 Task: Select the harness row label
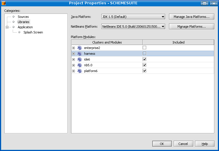click(x=90, y=54)
